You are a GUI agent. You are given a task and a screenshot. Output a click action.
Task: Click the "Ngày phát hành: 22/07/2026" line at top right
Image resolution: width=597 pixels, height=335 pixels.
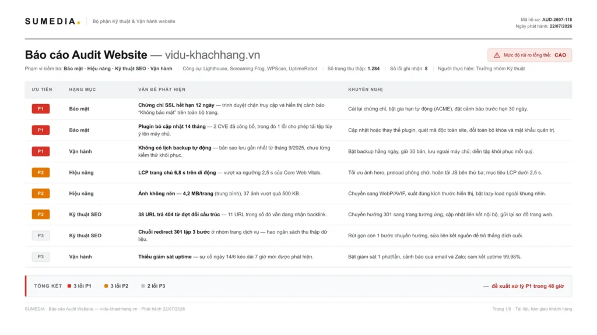tap(544, 27)
